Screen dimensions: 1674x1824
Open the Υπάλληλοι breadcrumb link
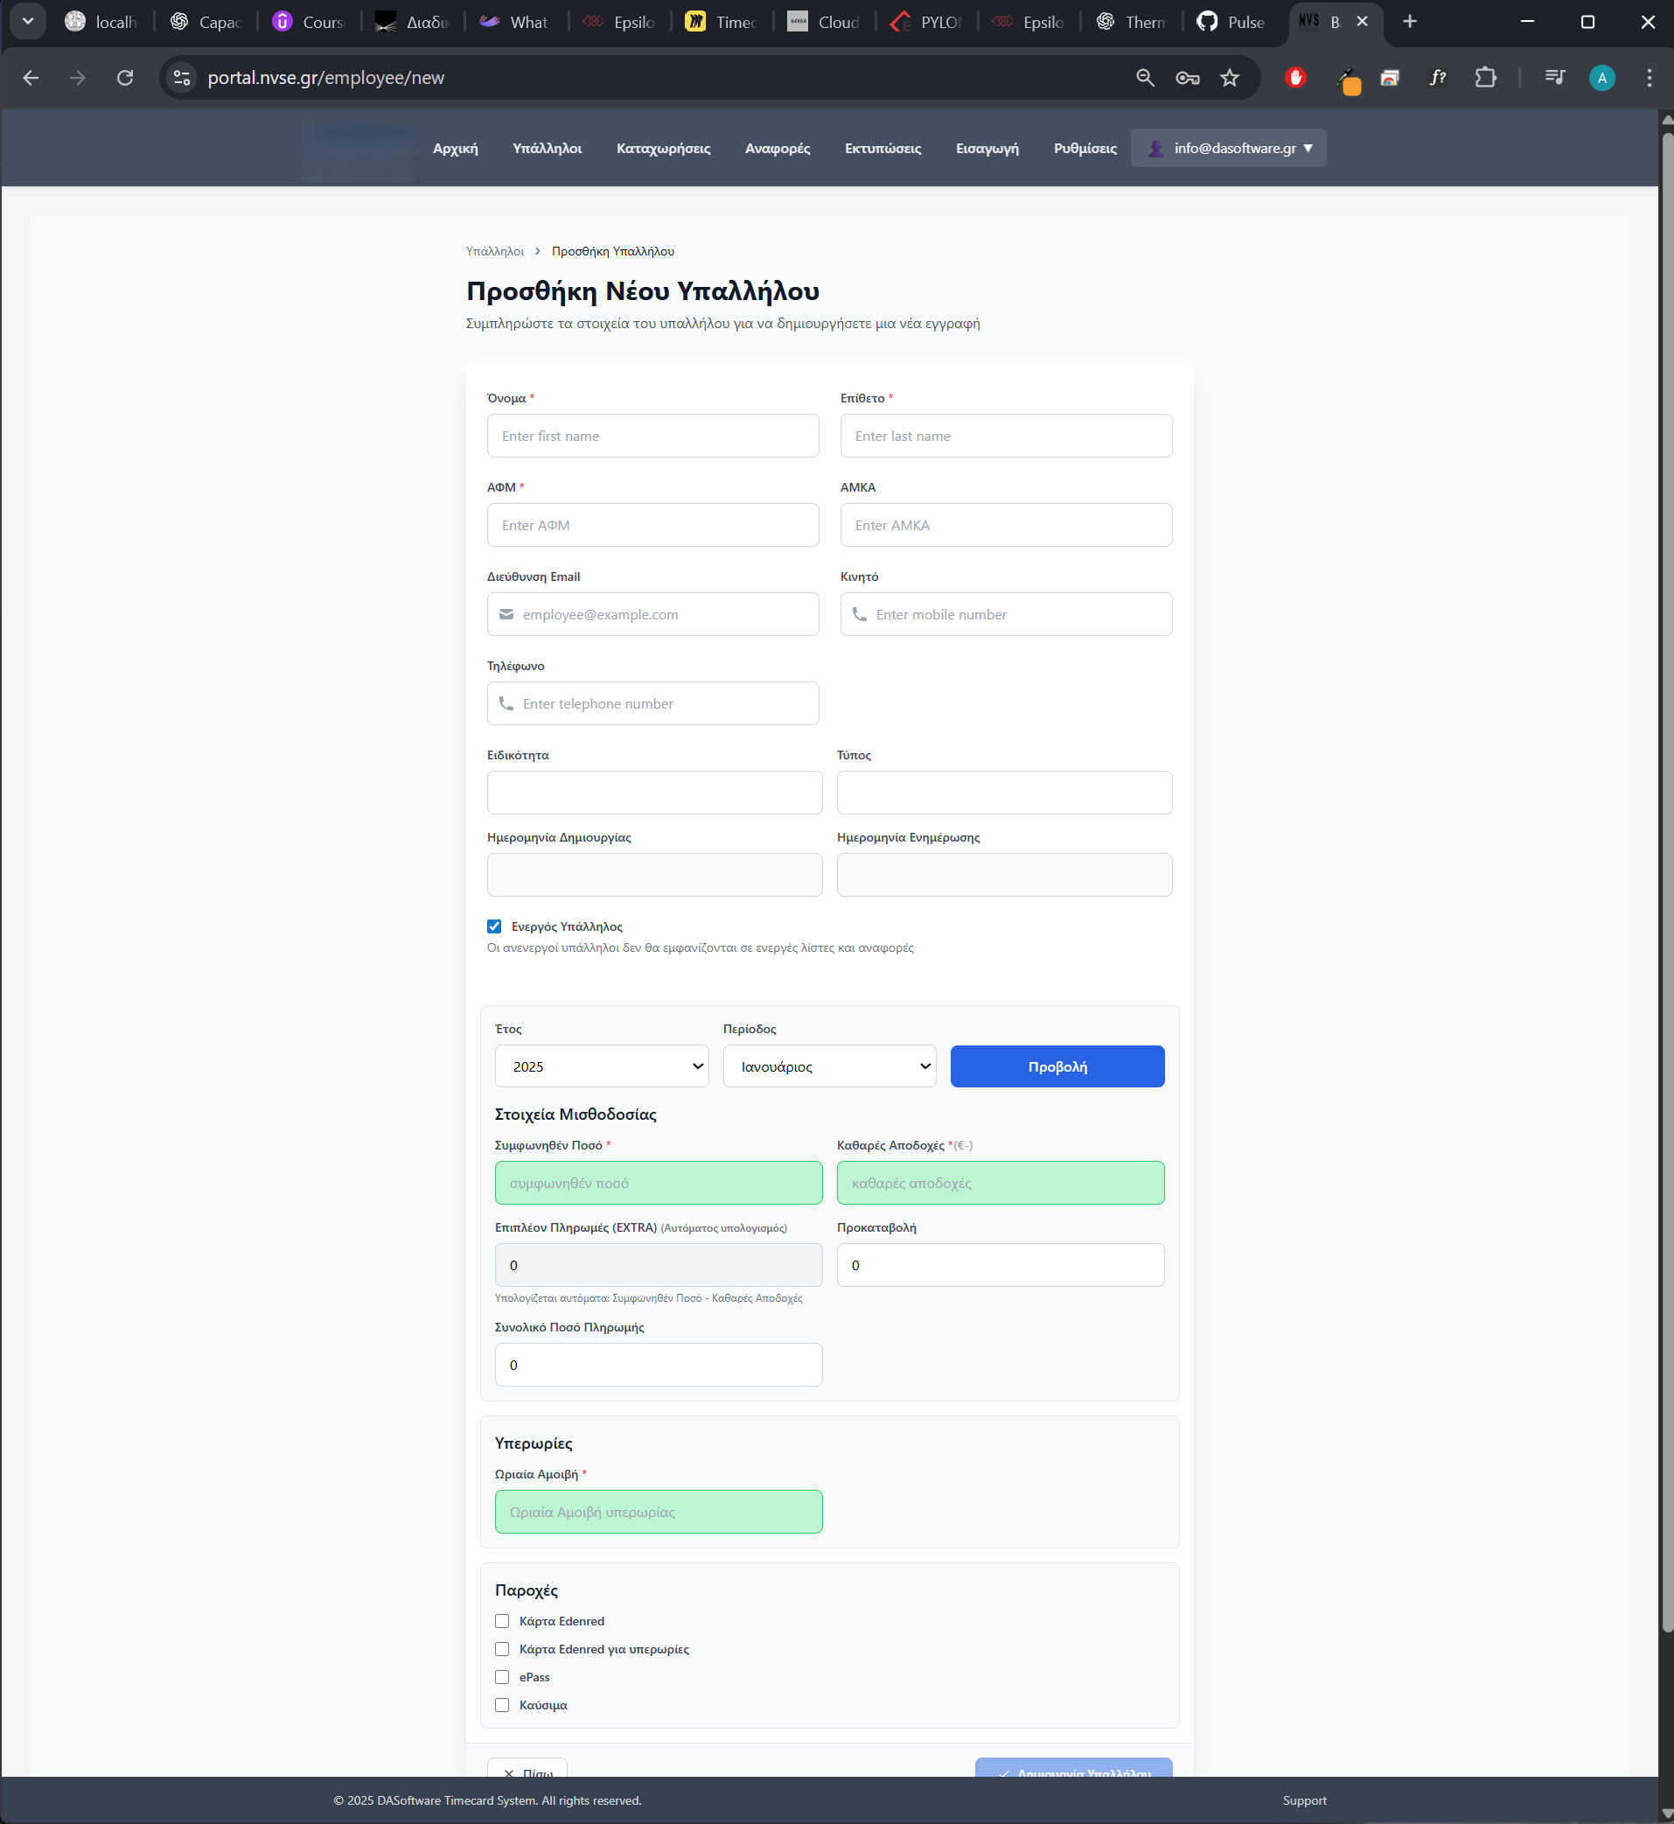click(x=496, y=251)
